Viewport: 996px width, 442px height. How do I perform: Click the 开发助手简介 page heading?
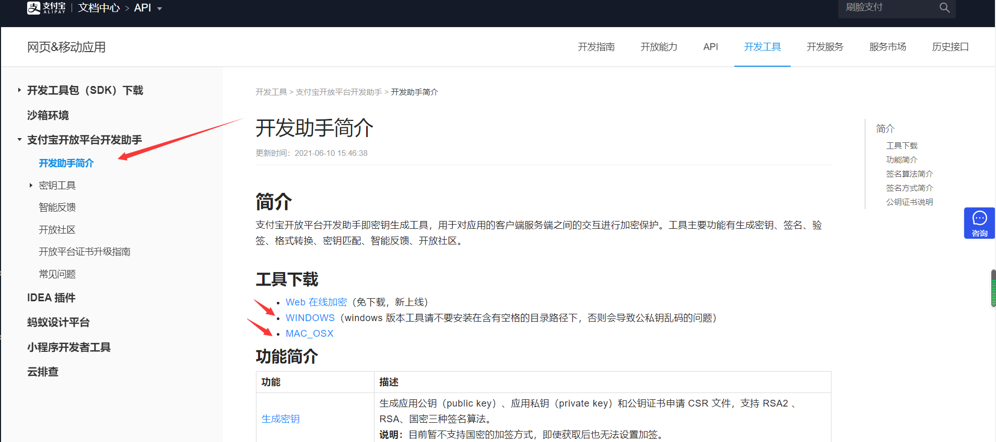pos(314,128)
